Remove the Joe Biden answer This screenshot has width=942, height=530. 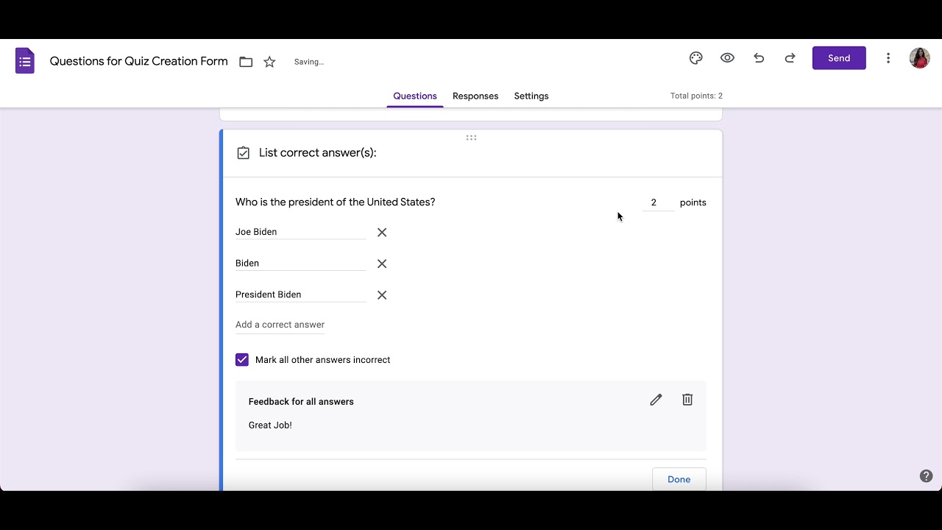(x=382, y=233)
